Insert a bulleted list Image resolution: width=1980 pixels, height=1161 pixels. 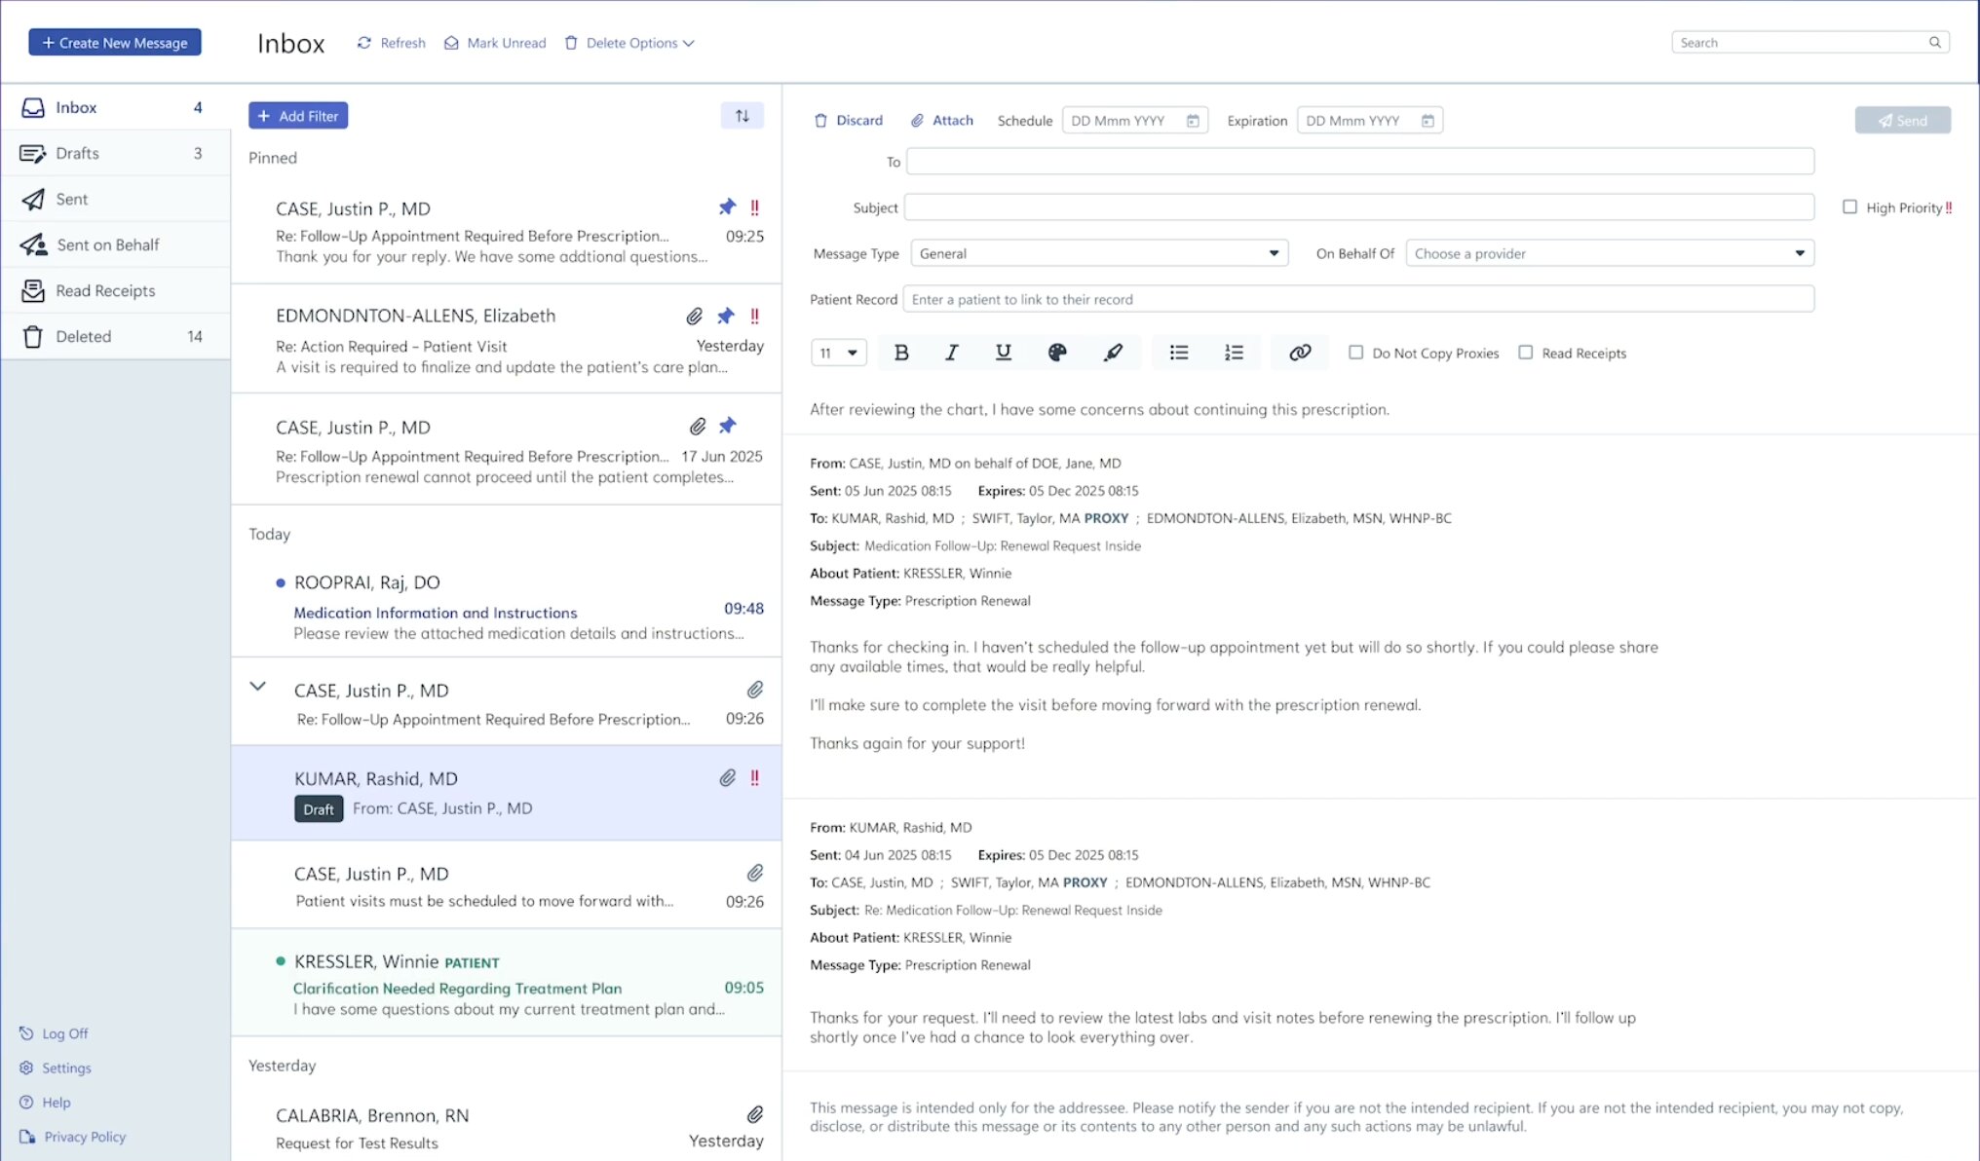click(1179, 353)
